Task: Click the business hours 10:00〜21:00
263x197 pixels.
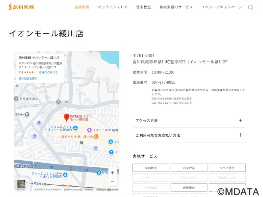Action: coord(163,72)
